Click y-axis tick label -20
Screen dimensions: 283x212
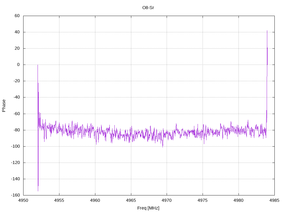tap(17, 81)
